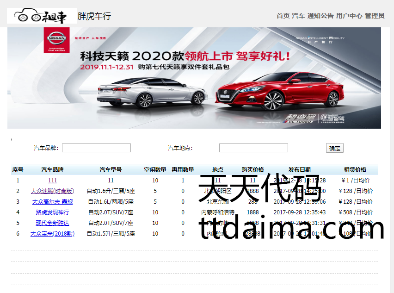View the 大众宝来(2018款) car link

coord(52,234)
